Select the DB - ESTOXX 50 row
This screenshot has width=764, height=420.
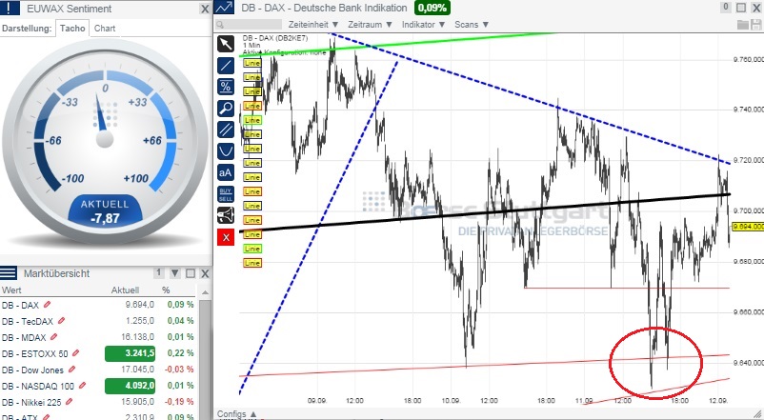tap(97, 353)
